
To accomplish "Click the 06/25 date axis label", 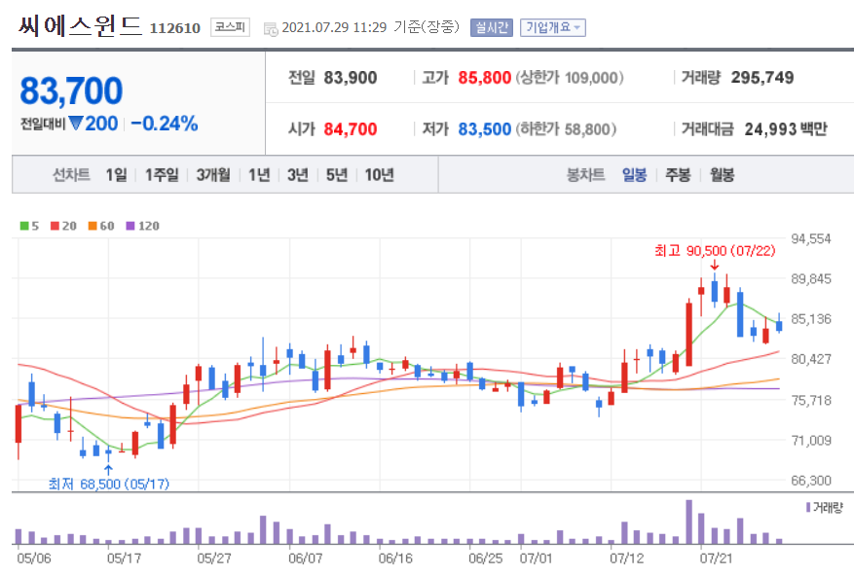I will [485, 558].
